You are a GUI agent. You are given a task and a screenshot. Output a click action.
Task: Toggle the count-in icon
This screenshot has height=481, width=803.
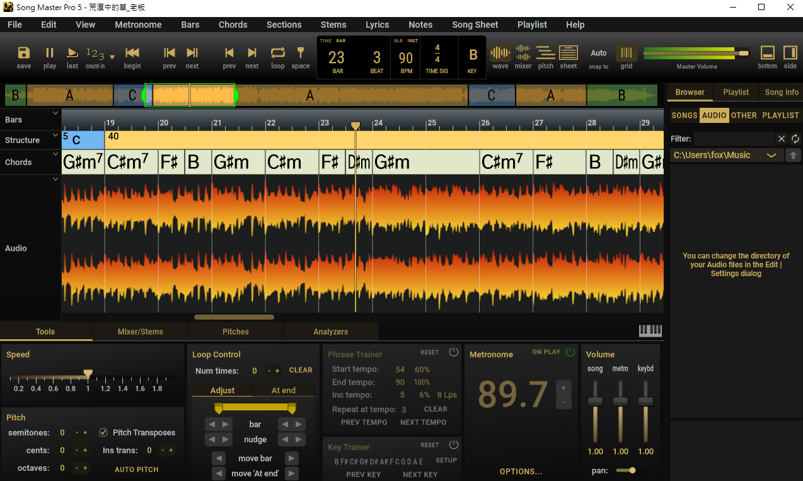point(95,53)
